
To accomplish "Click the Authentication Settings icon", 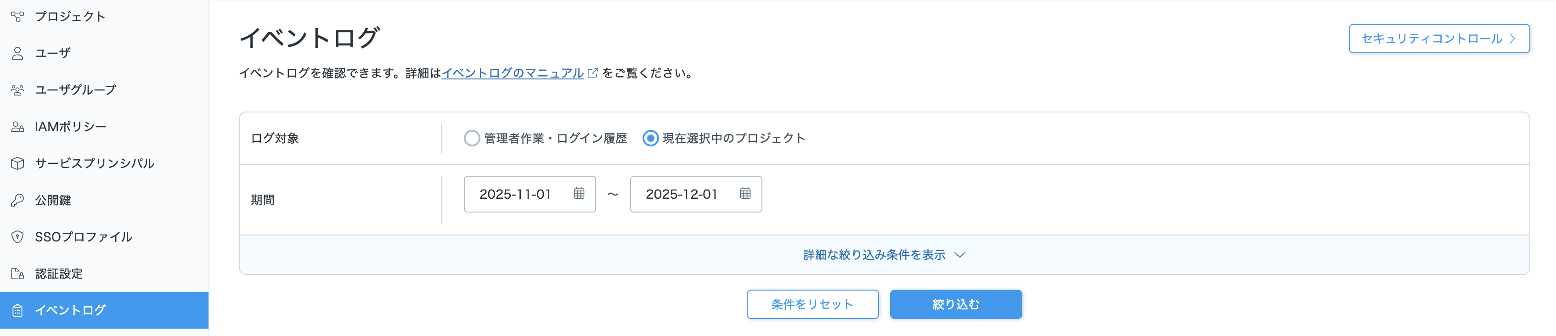I will 17,274.
